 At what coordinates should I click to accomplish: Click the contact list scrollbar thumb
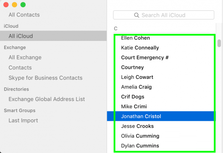point(219,43)
